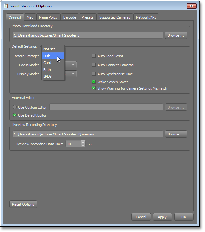
Task: Check Auto Synchronise Time option
Action: (94, 74)
